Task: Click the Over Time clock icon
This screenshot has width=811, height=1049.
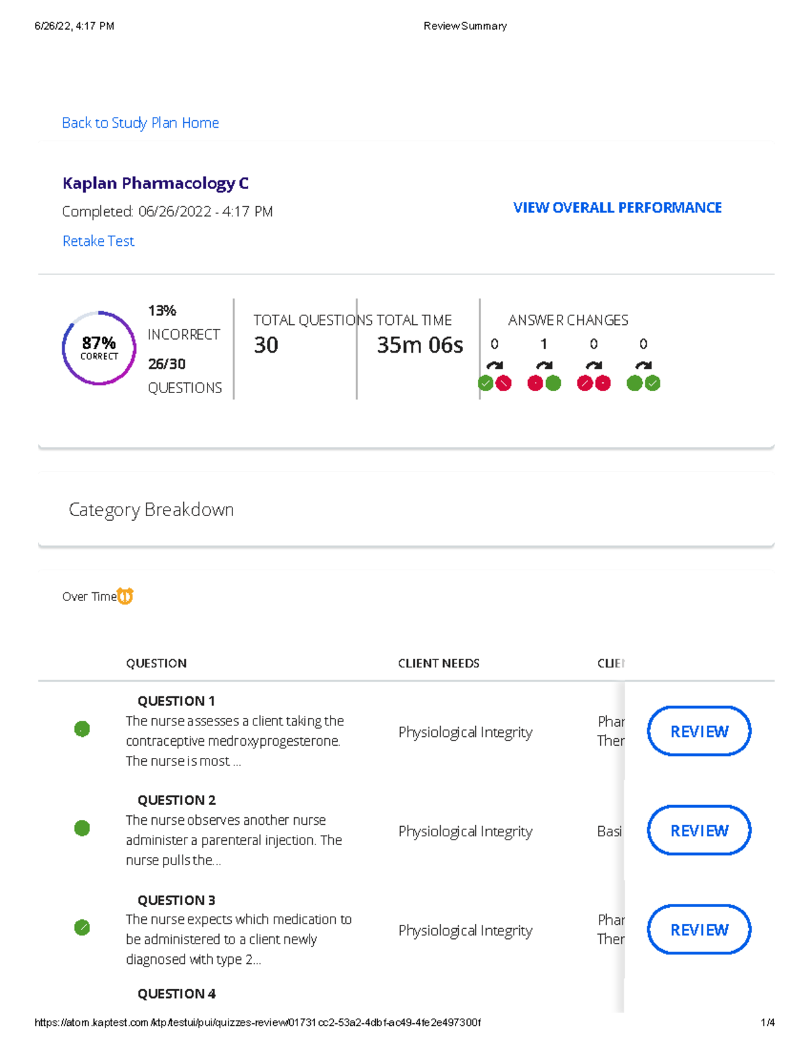Action: pyautogui.click(x=125, y=596)
